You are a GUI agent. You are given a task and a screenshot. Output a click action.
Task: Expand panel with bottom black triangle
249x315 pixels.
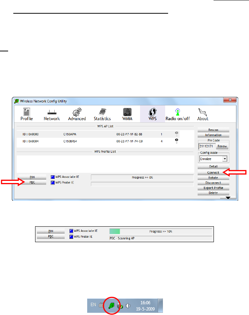click(228, 198)
